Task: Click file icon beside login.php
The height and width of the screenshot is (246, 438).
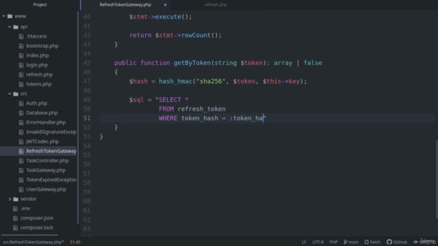Action: [x=21, y=65]
